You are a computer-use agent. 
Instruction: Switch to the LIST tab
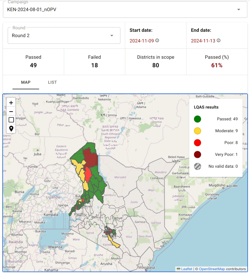52,82
